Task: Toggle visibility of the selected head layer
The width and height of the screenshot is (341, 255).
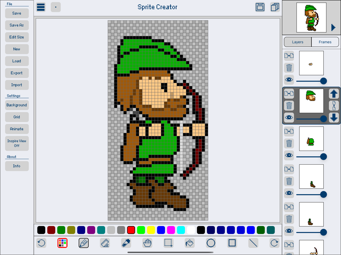Action: pyautogui.click(x=289, y=118)
